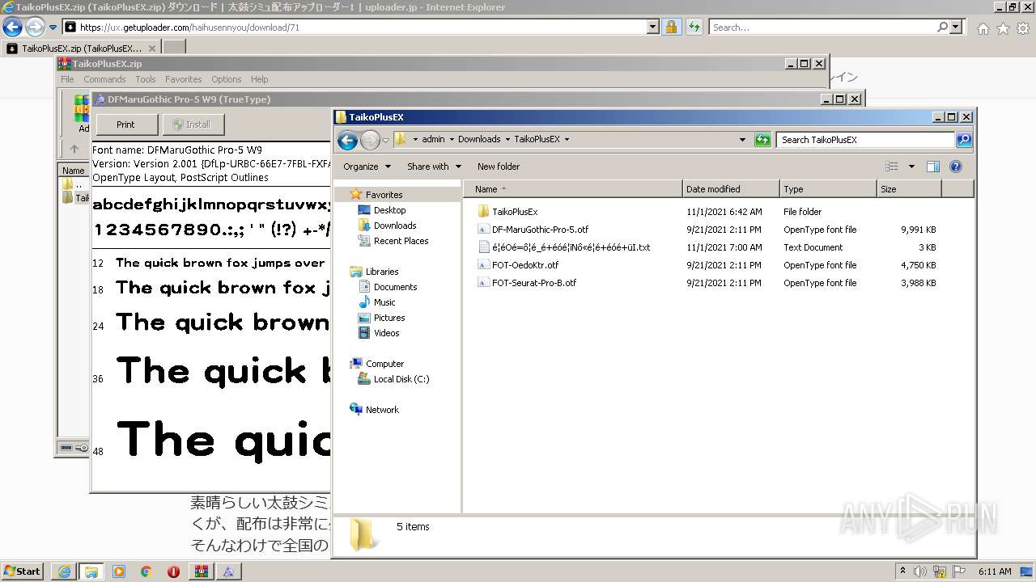
Task: Open Network in the navigation pane
Action: 381,410
